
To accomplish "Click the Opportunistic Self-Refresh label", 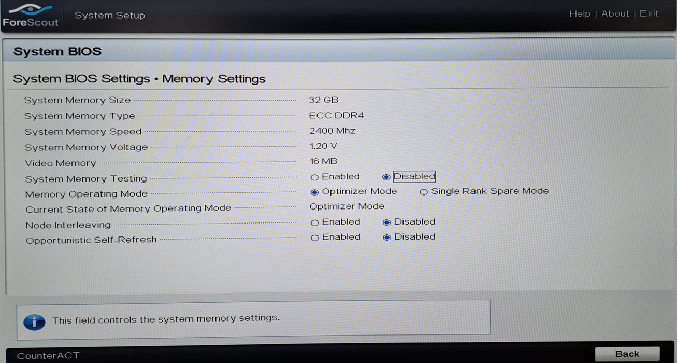I will (91, 240).
